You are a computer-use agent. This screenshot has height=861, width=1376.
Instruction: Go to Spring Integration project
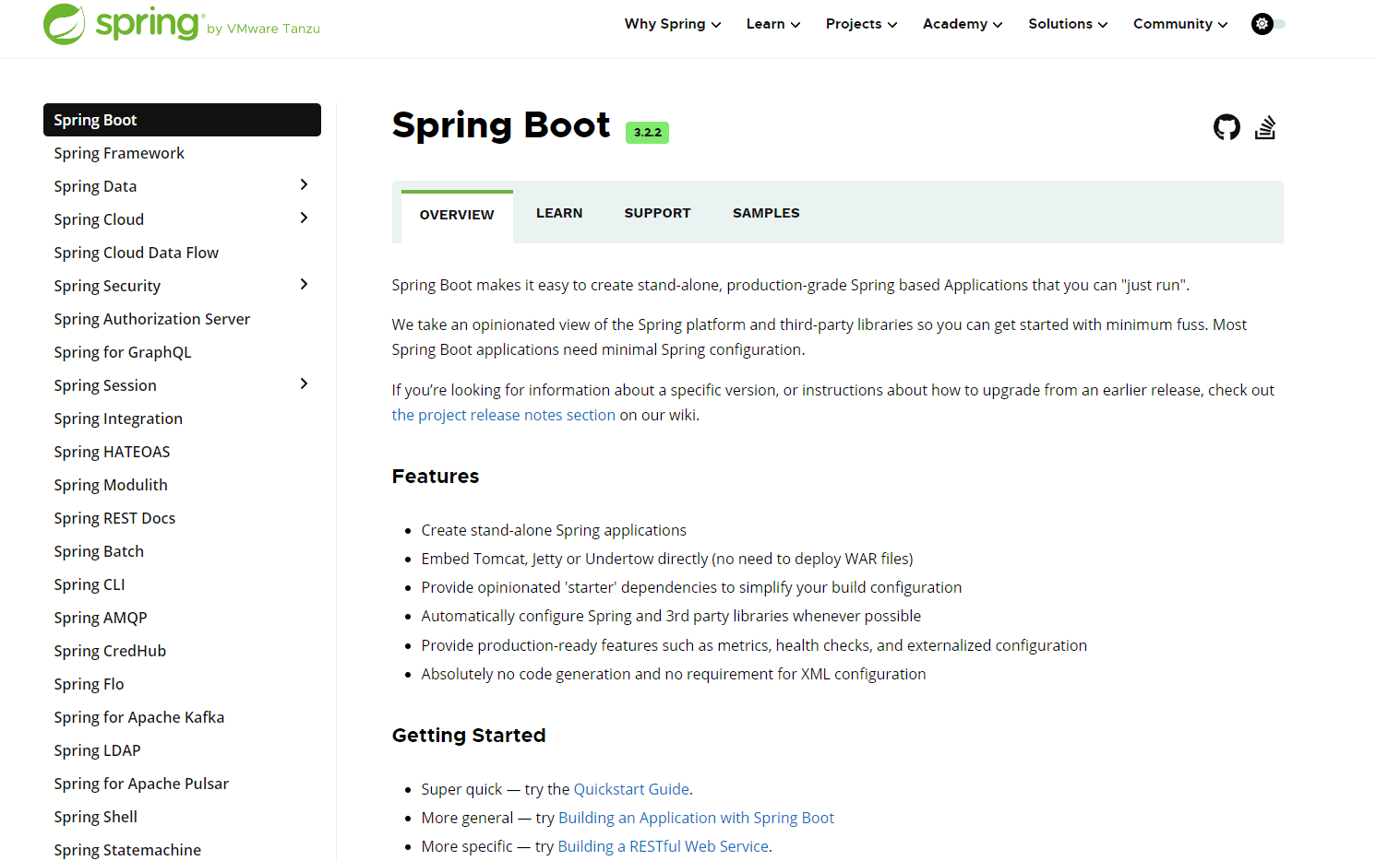118,419
